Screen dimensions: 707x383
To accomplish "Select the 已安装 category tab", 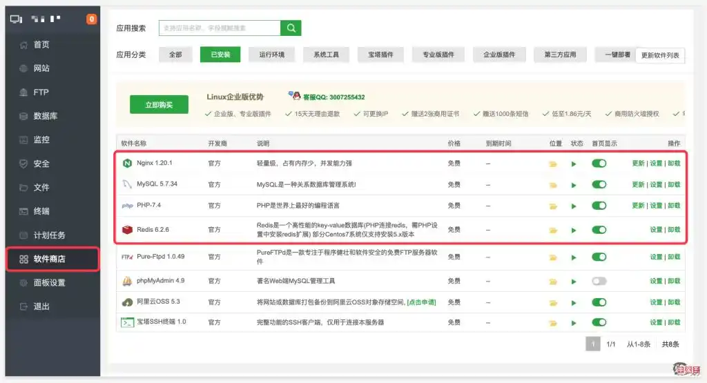I will click(220, 55).
